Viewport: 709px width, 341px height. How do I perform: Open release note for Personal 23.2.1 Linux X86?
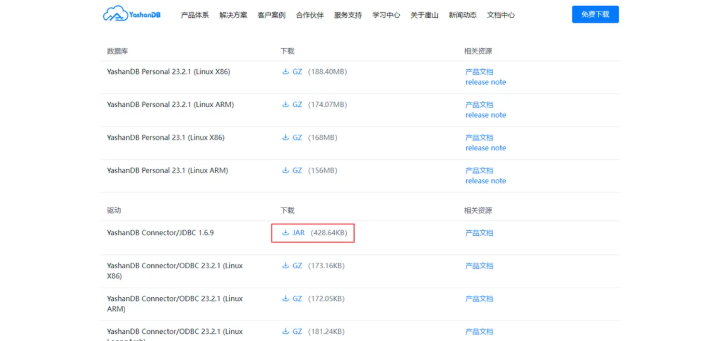tap(486, 82)
